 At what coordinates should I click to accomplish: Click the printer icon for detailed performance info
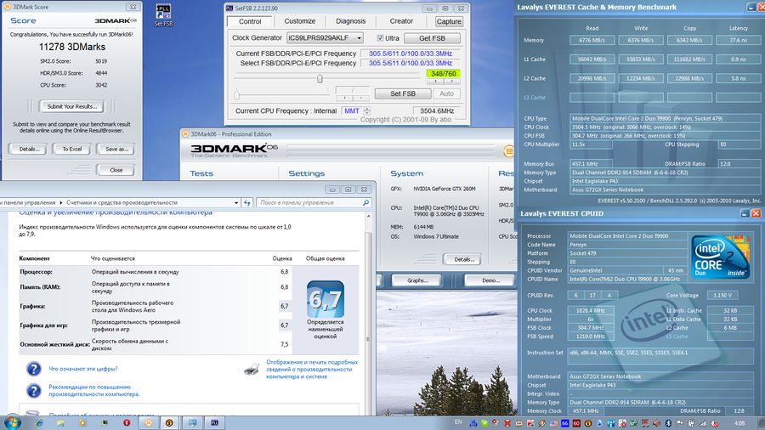click(252, 368)
